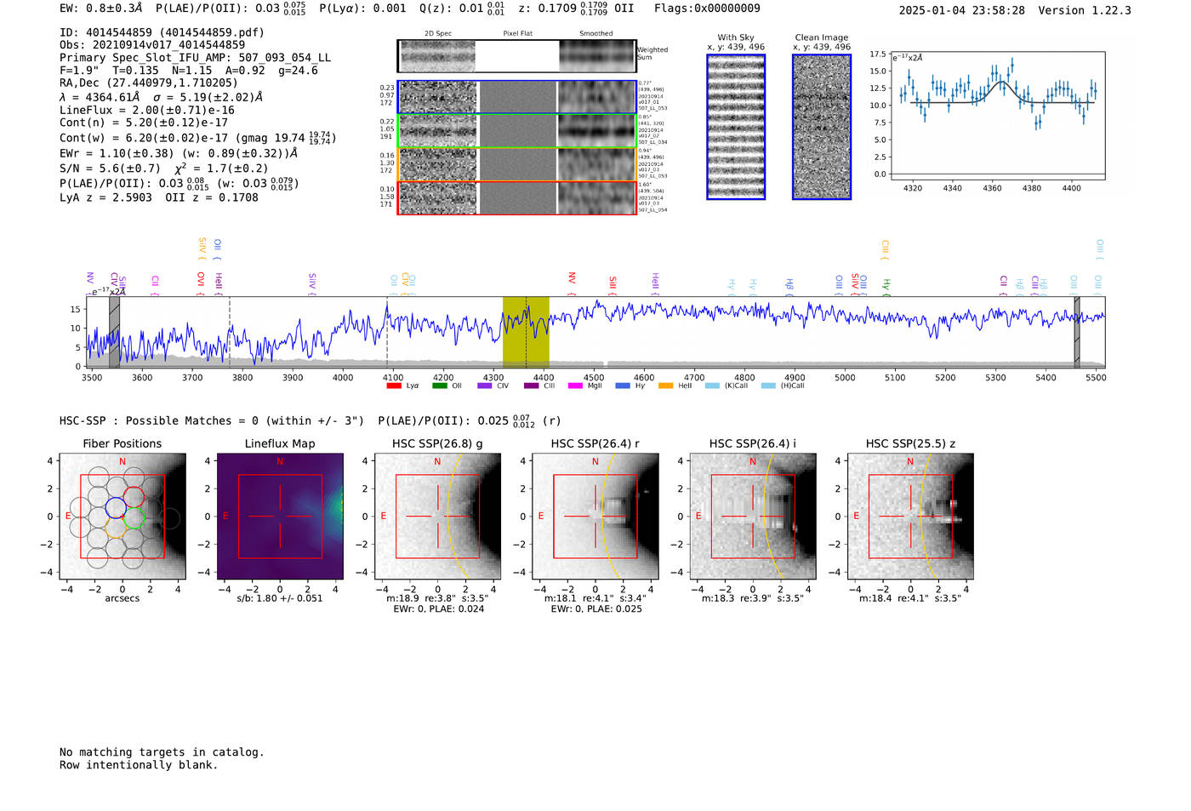Open the Fiber Positions image panel
1191x811 pixels.
pos(123,517)
